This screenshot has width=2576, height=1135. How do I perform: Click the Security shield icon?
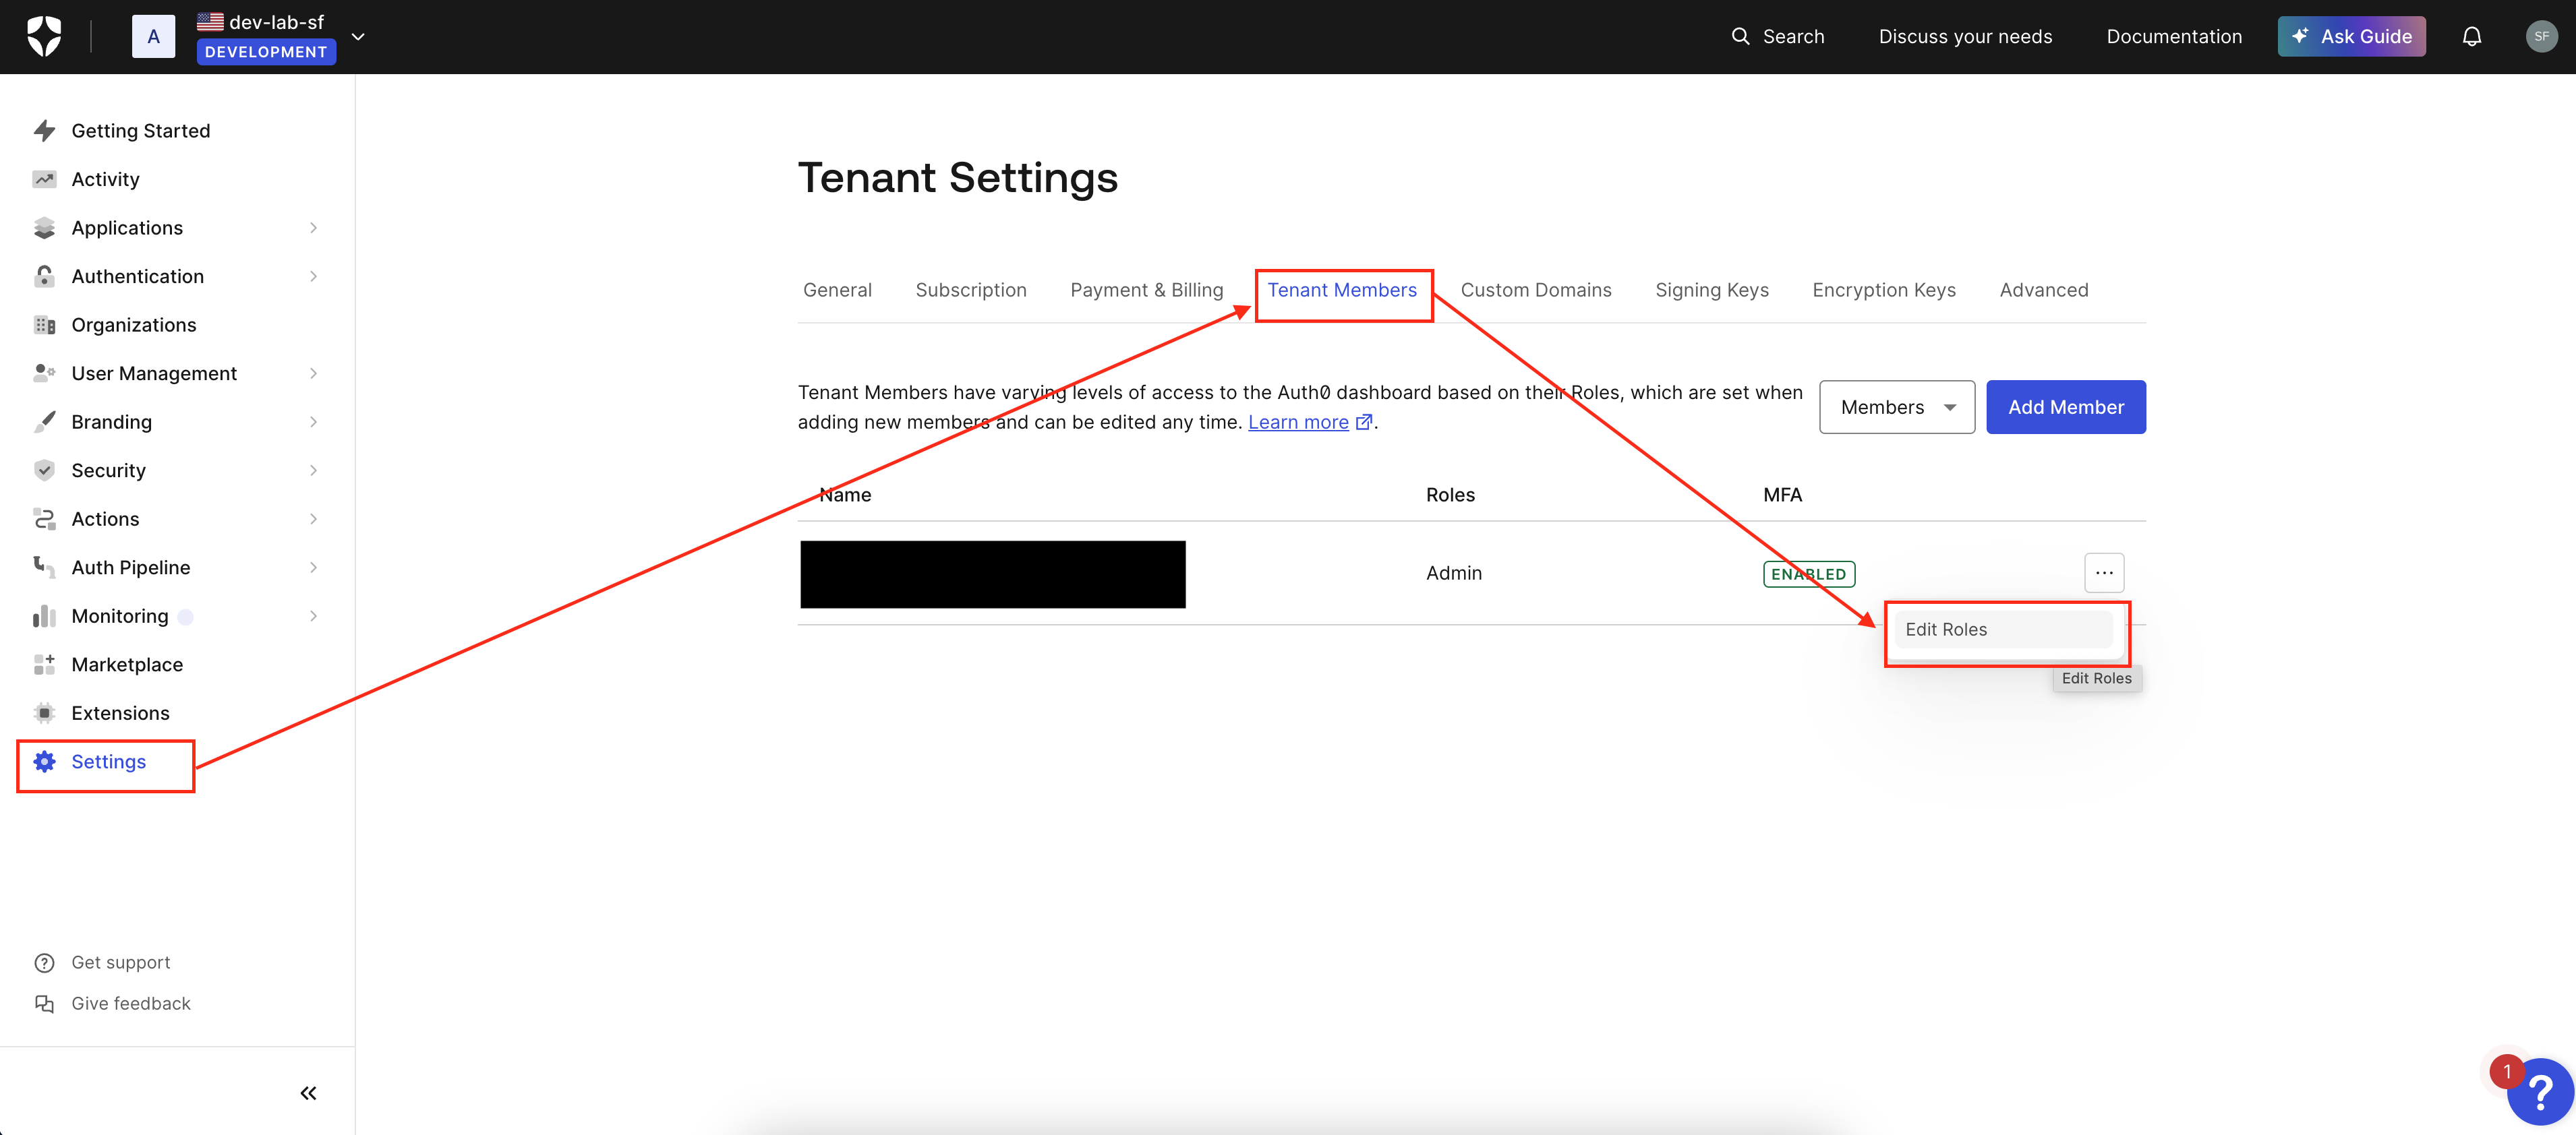[x=44, y=470]
